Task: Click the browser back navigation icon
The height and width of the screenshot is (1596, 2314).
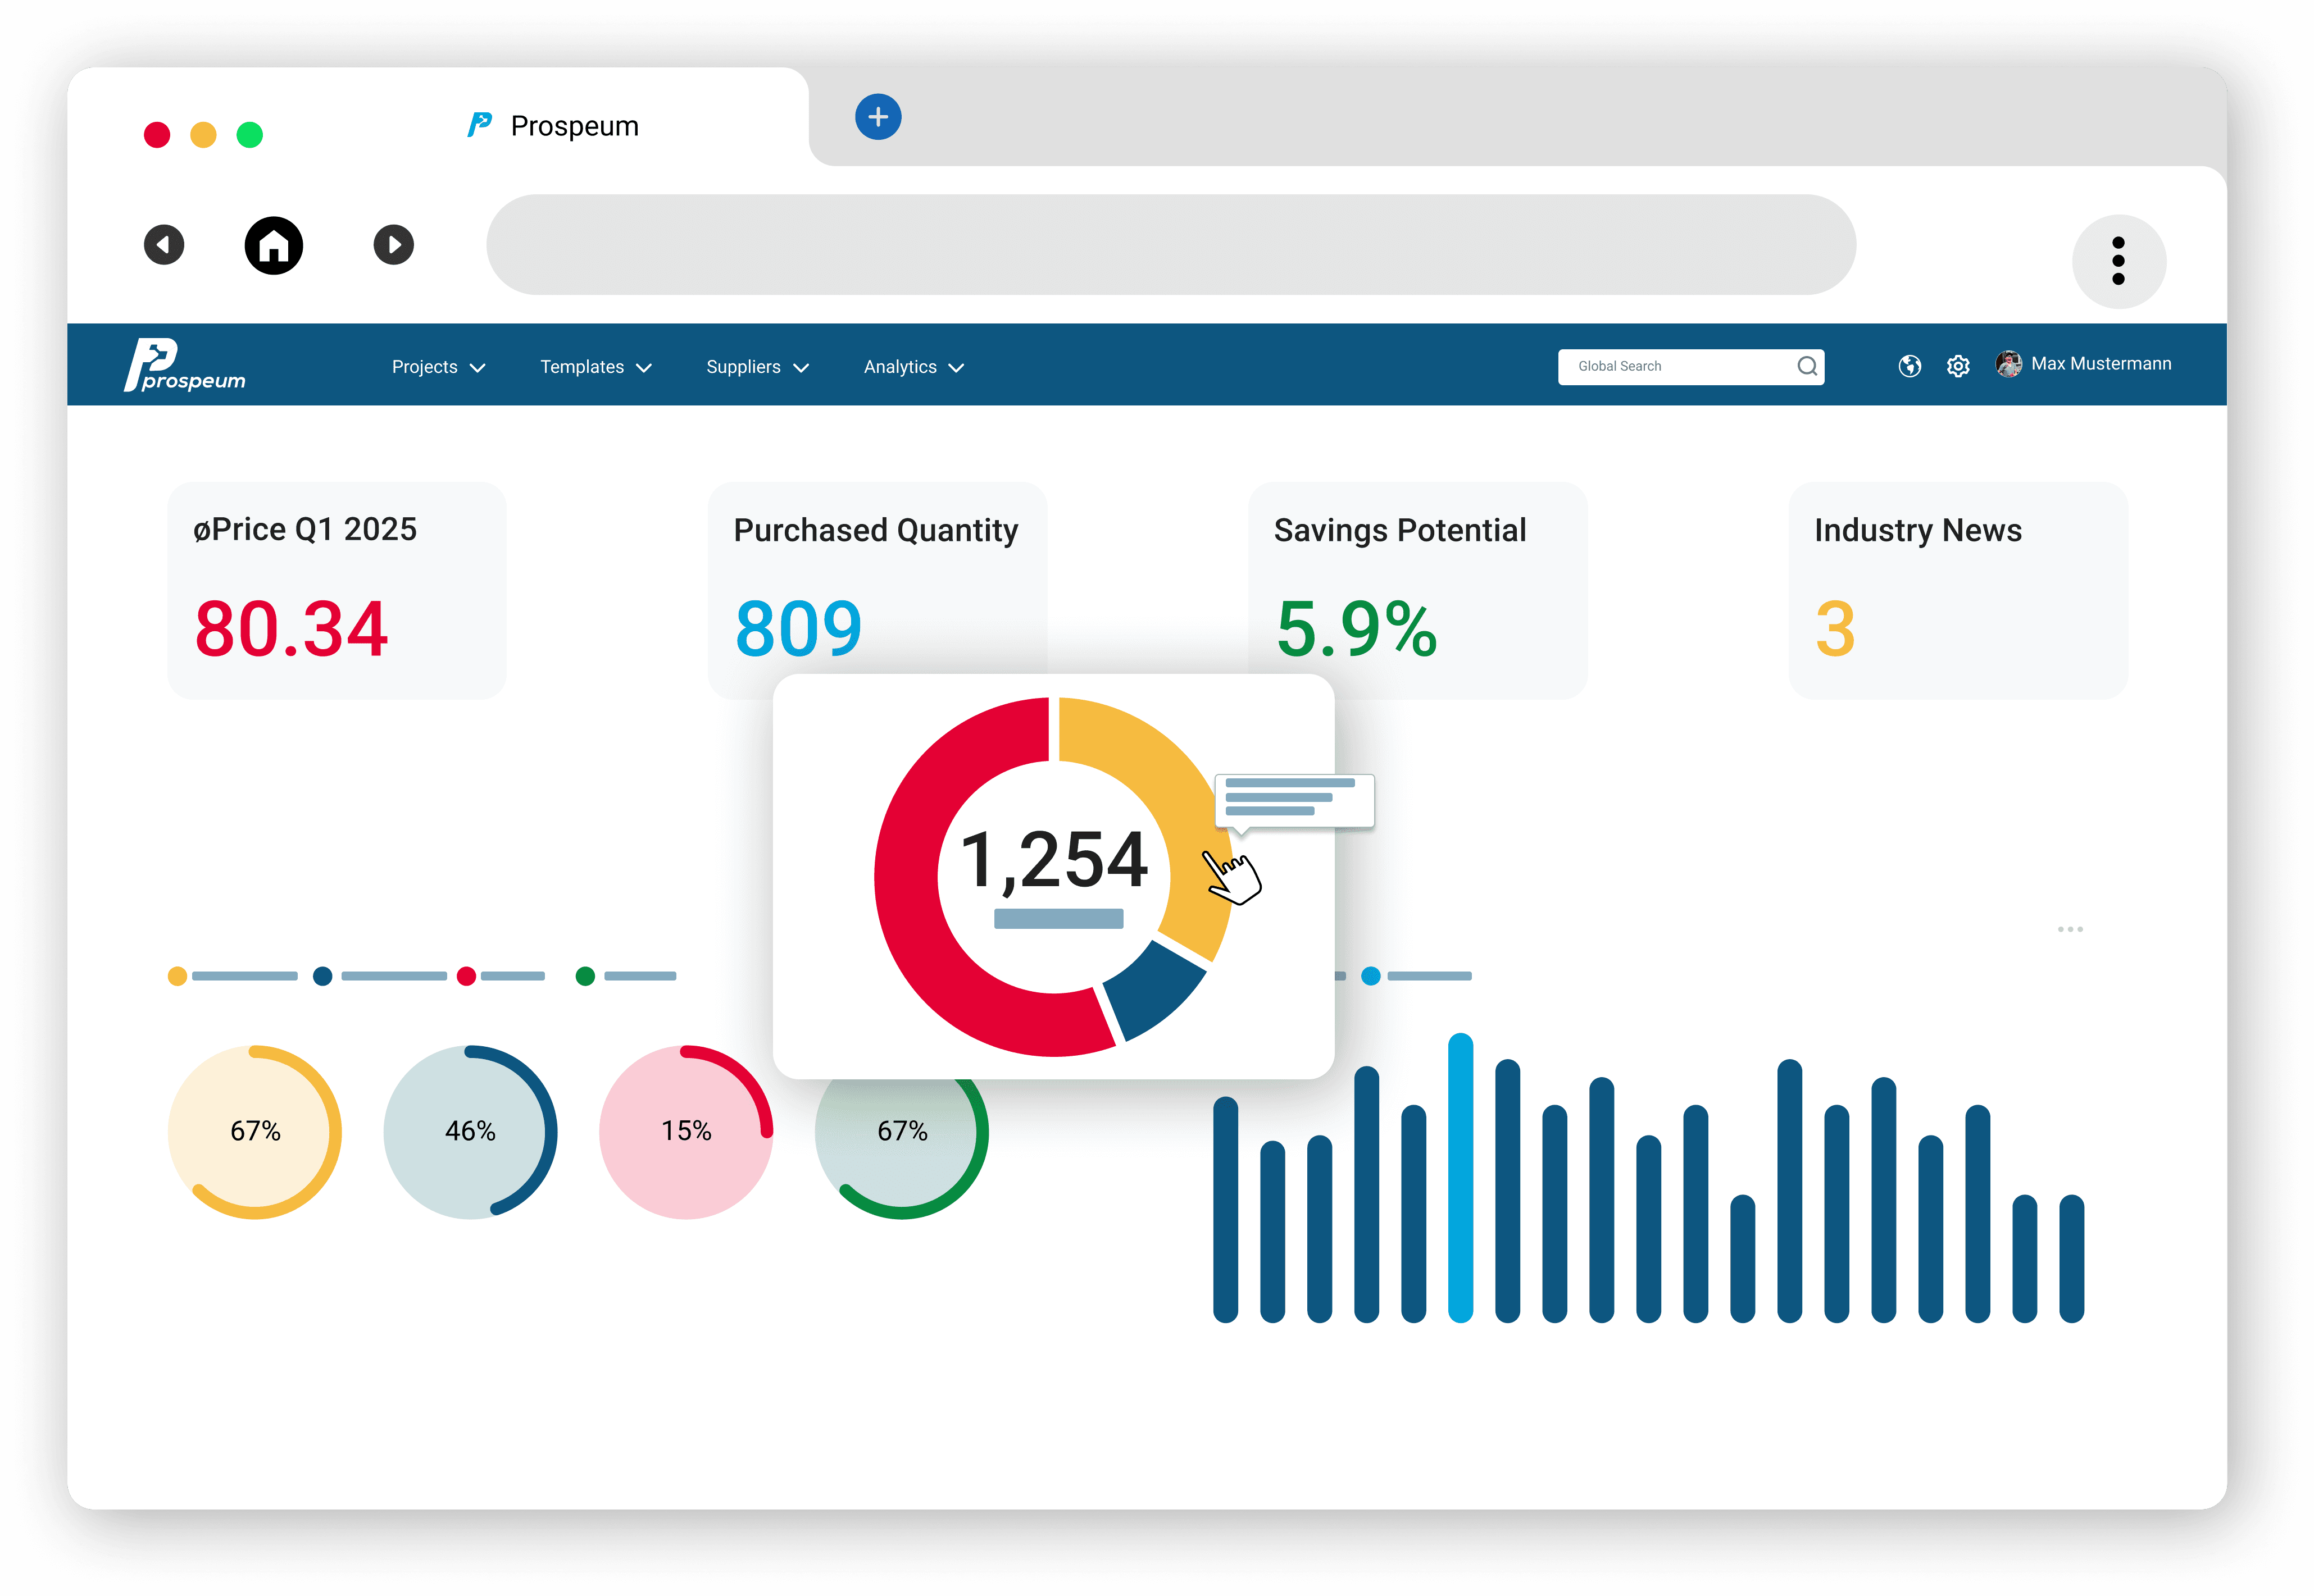Action: (x=164, y=245)
